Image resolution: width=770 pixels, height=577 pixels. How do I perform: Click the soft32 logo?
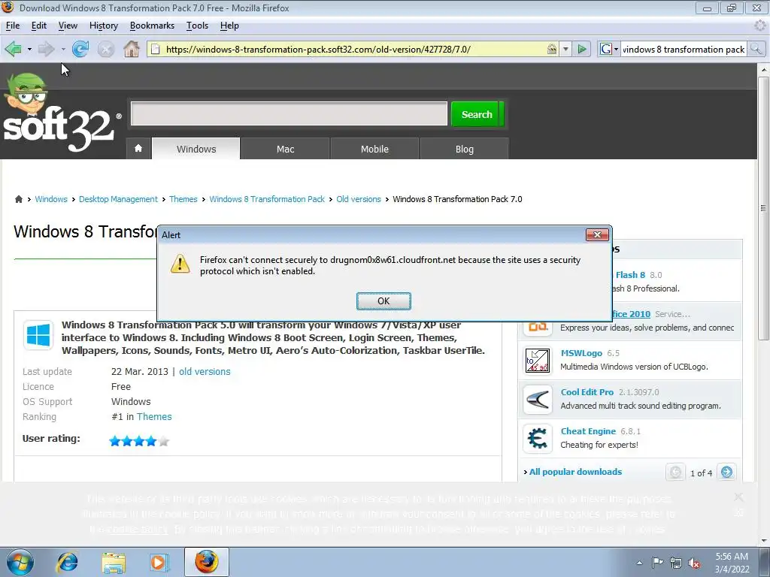click(x=61, y=114)
